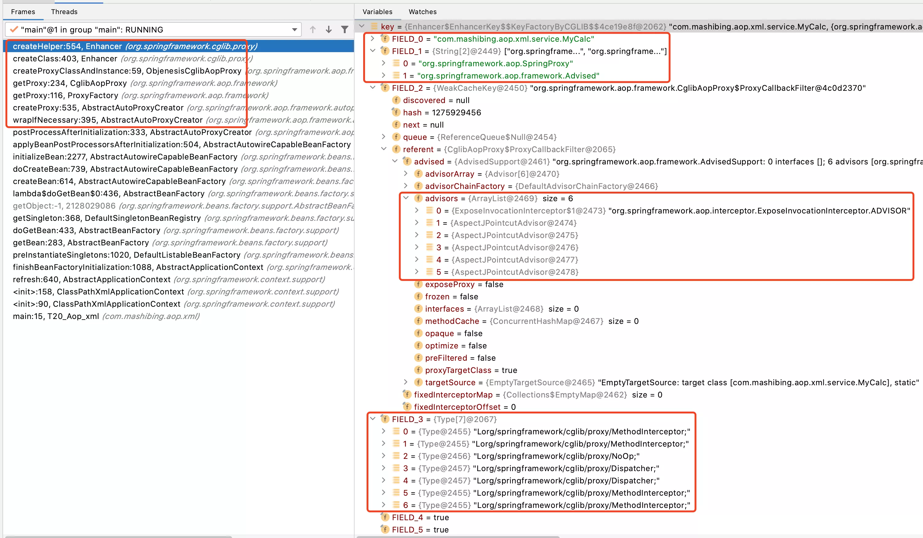Screen dimensions: 923x538
Task: Click the field icon next to discovered
Action: (x=396, y=100)
